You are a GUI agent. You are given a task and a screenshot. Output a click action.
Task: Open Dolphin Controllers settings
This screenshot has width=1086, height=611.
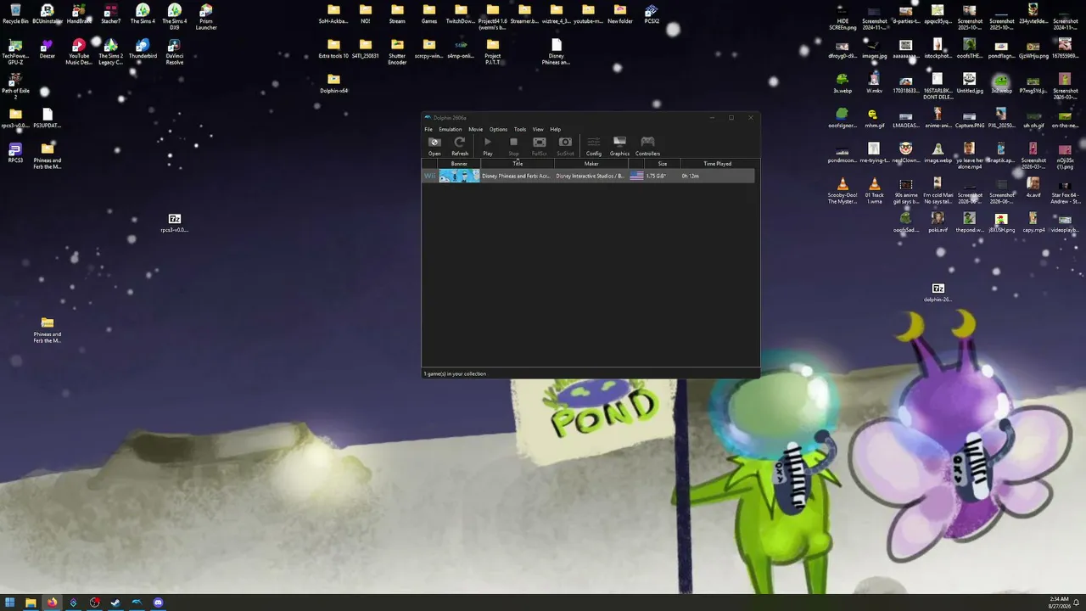[x=647, y=146]
